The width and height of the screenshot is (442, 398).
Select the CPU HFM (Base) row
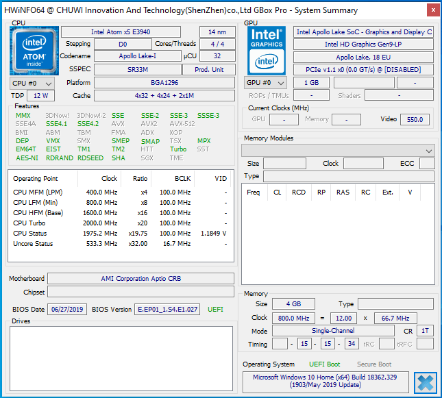(120, 213)
